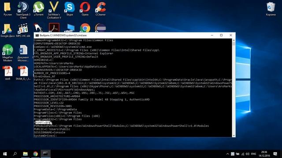The width and height of the screenshot is (282, 158).
Task: Open the cmd.exe window system menu icon
Action: coord(37,35)
